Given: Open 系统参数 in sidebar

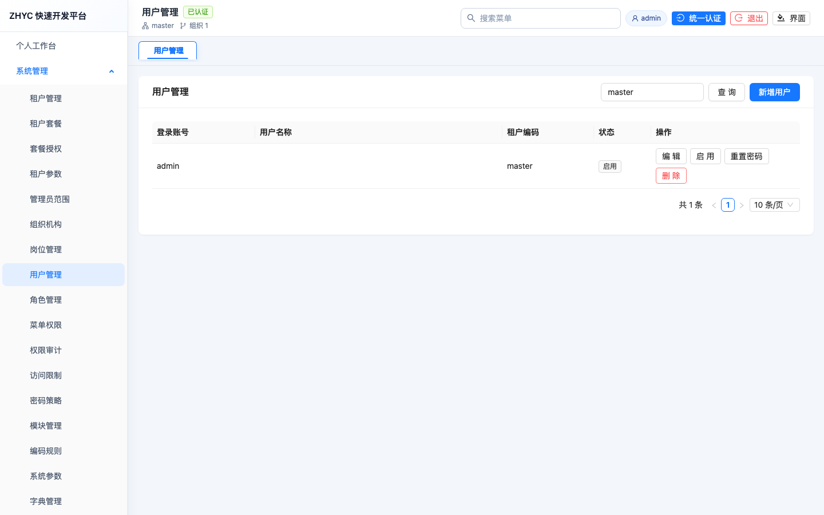Looking at the screenshot, I should 64,476.
